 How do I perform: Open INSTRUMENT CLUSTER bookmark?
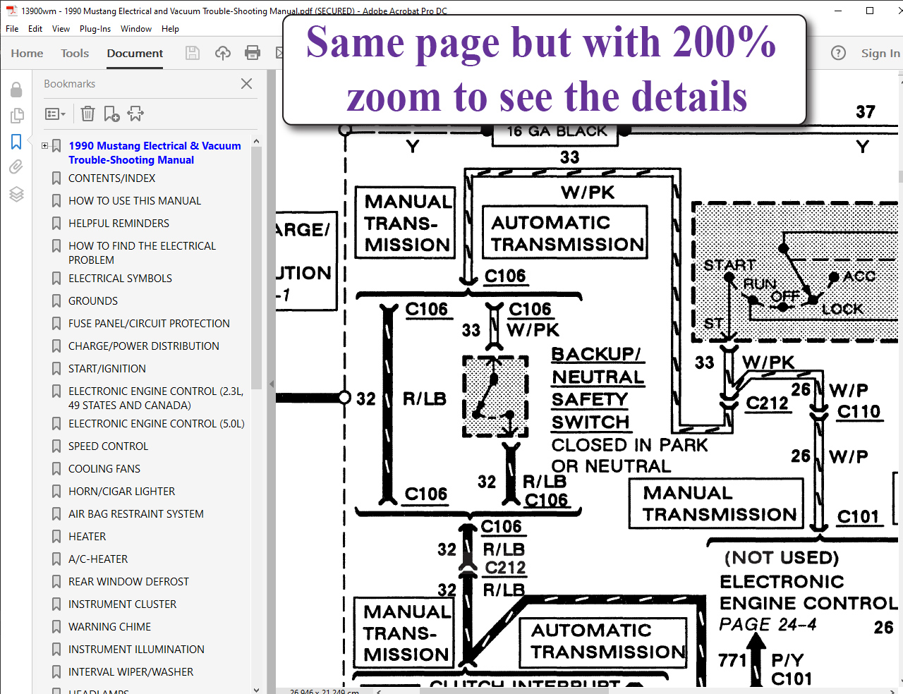pos(122,604)
